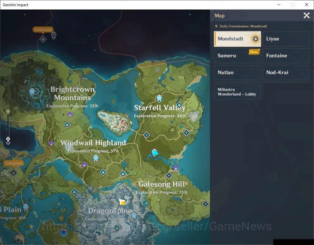The height and width of the screenshot is (245, 314).
Task: Open the purple domain on the coast above Galesong Hill
Action: coord(176,168)
